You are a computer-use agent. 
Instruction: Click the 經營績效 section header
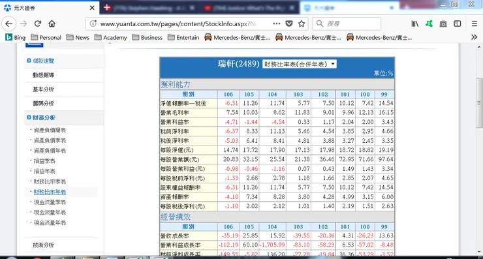click(x=176, y=217)
